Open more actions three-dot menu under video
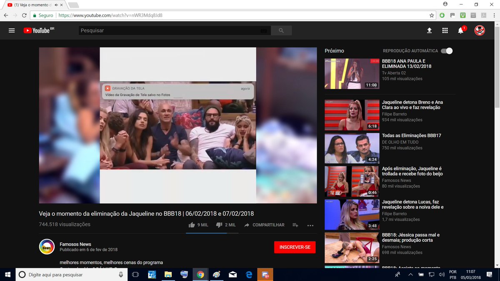This screenshot has height=281, width=500. tap(310, 225)
